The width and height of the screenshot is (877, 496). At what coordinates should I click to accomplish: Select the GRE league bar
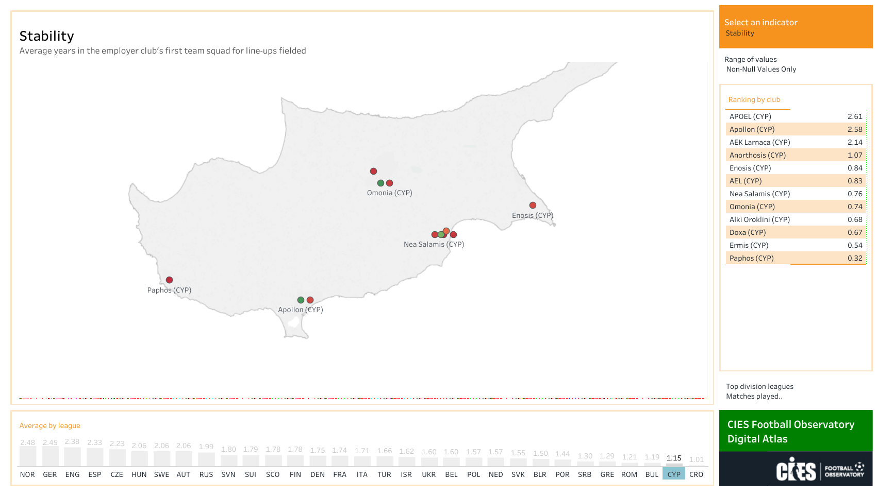(x=607, y=464)
